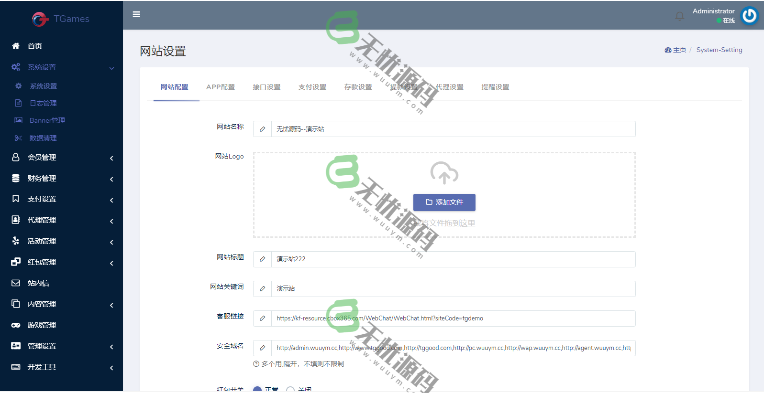Click gear icon beside 系统设置 submenu item
The image size is (764, 393).
[x=19, y=86]
